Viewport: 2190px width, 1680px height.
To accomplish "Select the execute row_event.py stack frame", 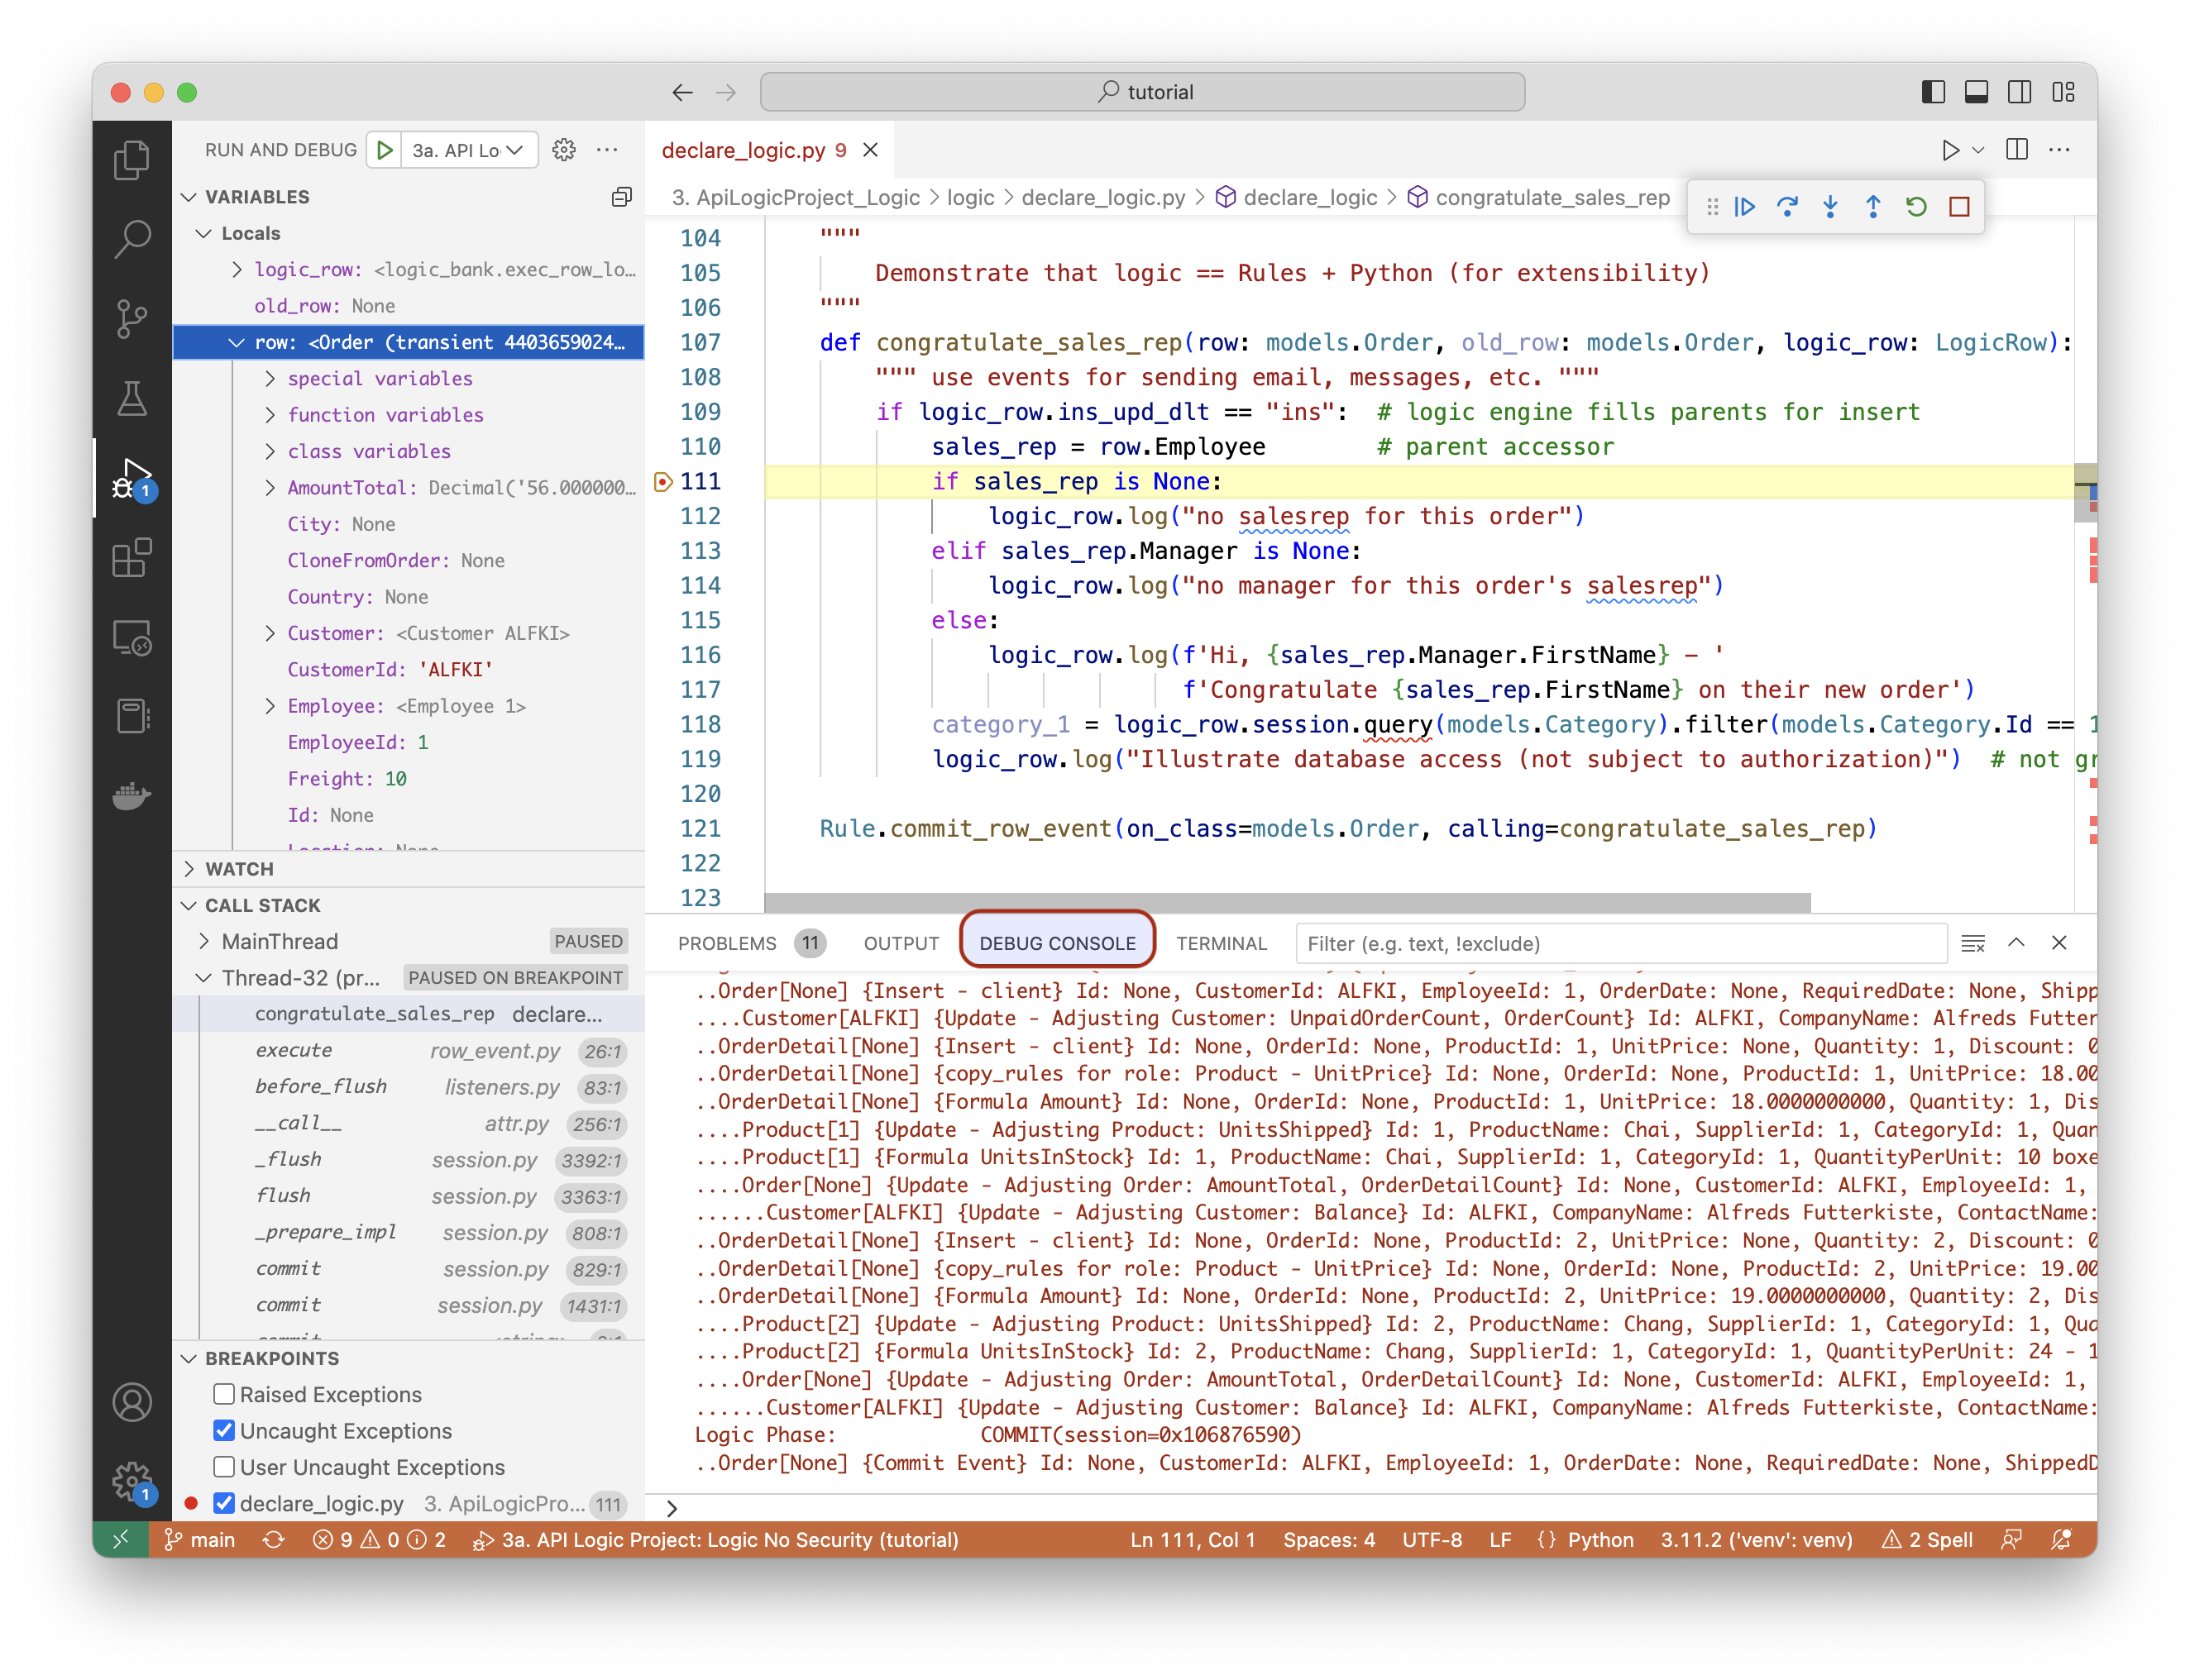I will pyautogui.click(x=410, y=1050).
